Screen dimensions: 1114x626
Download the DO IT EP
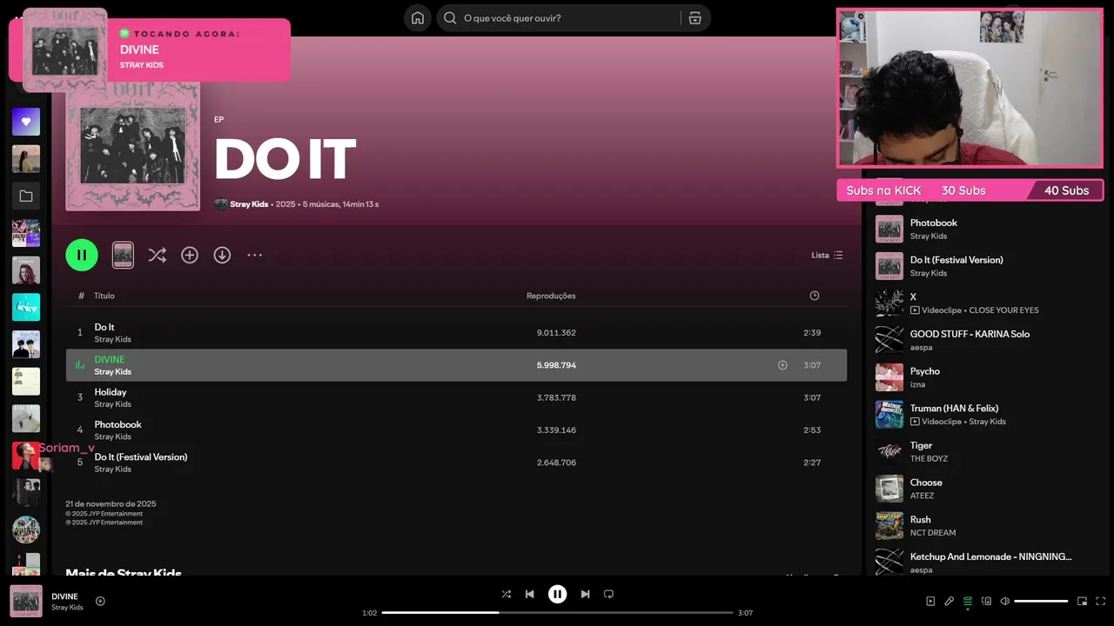pos(222,255)
